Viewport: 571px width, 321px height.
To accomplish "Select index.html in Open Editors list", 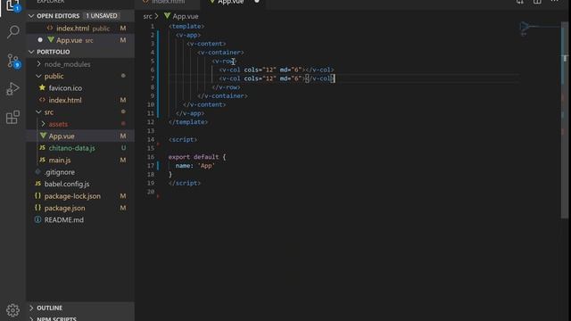I will (80, 28).
